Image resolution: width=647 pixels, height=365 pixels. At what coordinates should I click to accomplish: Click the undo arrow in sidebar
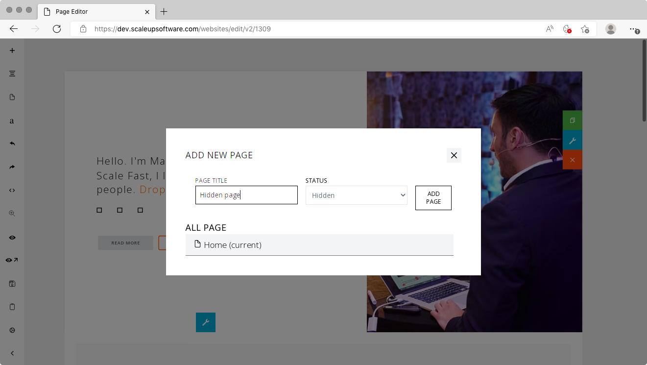(12, 144)
